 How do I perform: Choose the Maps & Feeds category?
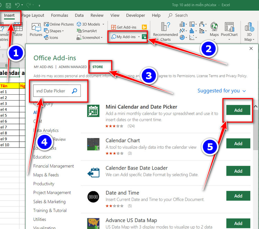pyautogui.click(x=46, y=175)
